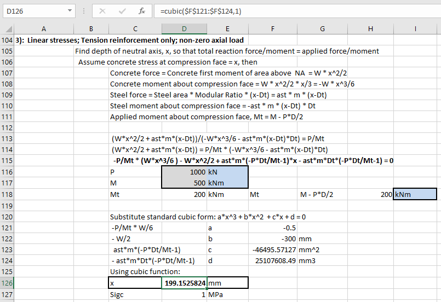Click the Insert Function fx icon

coord(141,11)
